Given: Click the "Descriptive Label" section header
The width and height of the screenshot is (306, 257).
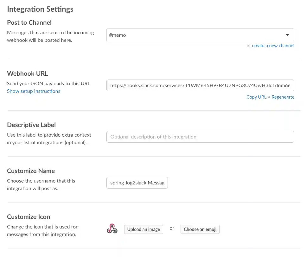Looking at the screenshot, I should coord(31,125).
